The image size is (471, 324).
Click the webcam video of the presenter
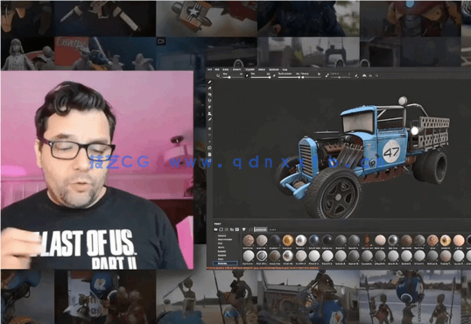pos(97,170)
